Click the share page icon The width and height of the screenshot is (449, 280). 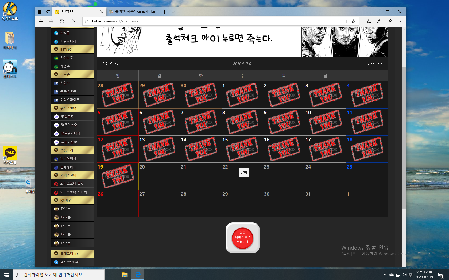390,21
